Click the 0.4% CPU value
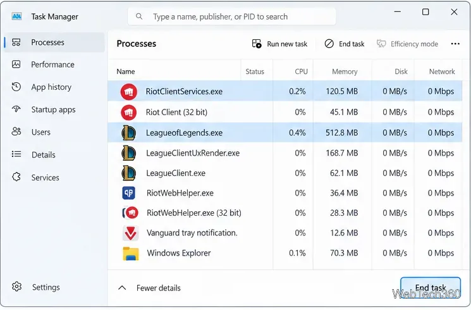This screenshot has height=310, width=471. pyautogui.click(x=297, y=133)
